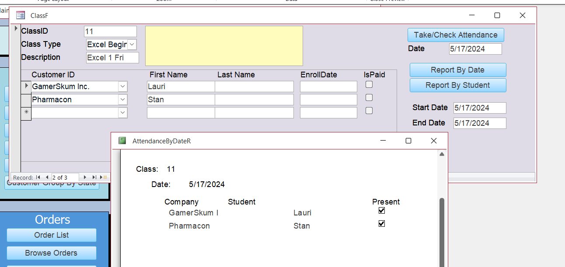The width and height of the screenshot is (565, 267).
Task: Check IsPaid for Stan's enrollment
Action: point(369,97)
